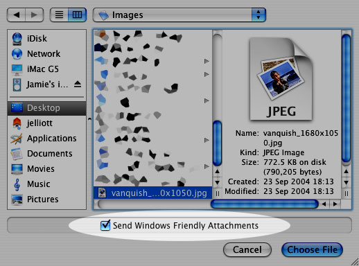Click the Kind value JPEG Image
This screenshot has height=266, width=359.
click(283, 152)
